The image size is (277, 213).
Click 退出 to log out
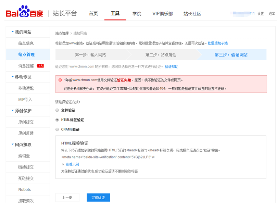272,14
